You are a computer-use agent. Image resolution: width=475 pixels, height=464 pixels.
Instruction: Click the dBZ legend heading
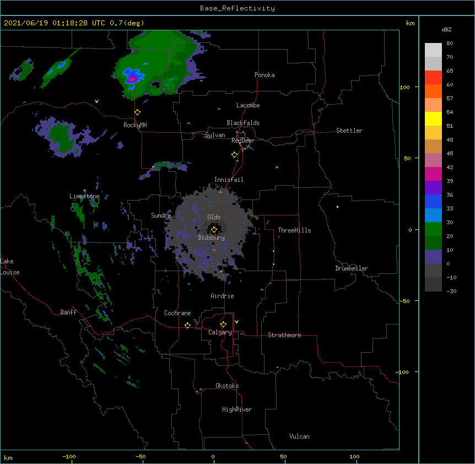click(x=446, y=29)
